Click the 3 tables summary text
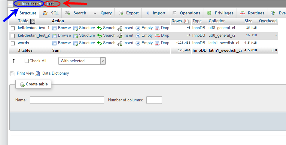Screen dimensions: 286x145 pyautogui.click(x=25, y=51)
